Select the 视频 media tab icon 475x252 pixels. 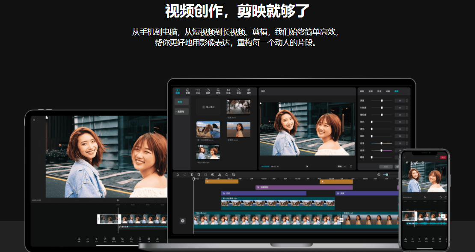178,91
